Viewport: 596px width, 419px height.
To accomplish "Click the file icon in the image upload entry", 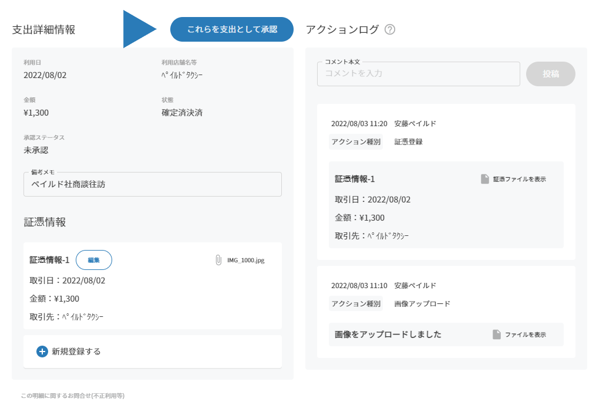I will 497,334.
